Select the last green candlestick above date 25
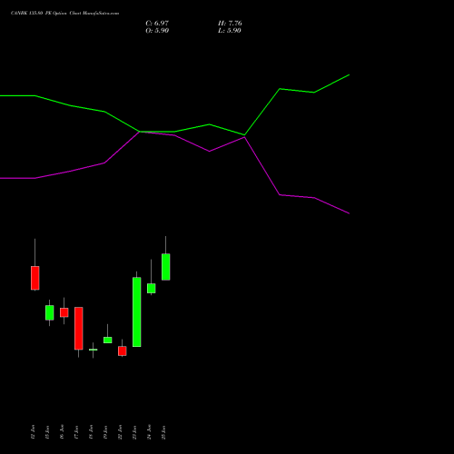Image resolution: width=454 pixels, height=454 pixels. [x=166, y=267]
